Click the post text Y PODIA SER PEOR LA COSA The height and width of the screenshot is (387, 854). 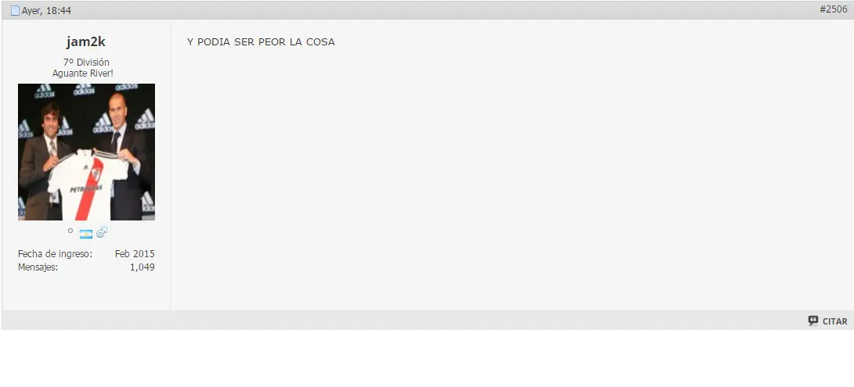[261, 42]
